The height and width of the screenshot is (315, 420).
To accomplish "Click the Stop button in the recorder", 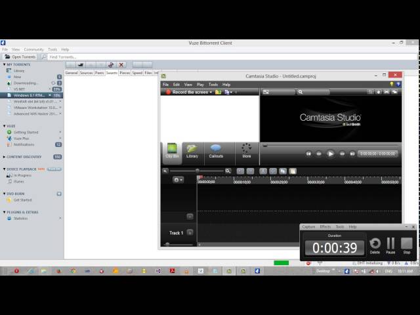I will point(407,245).
